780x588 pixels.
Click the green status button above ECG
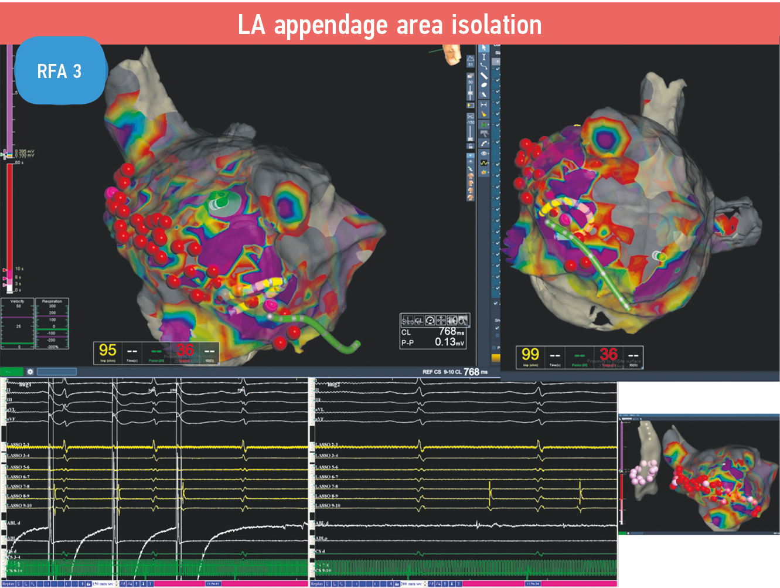tap(12, 372)
